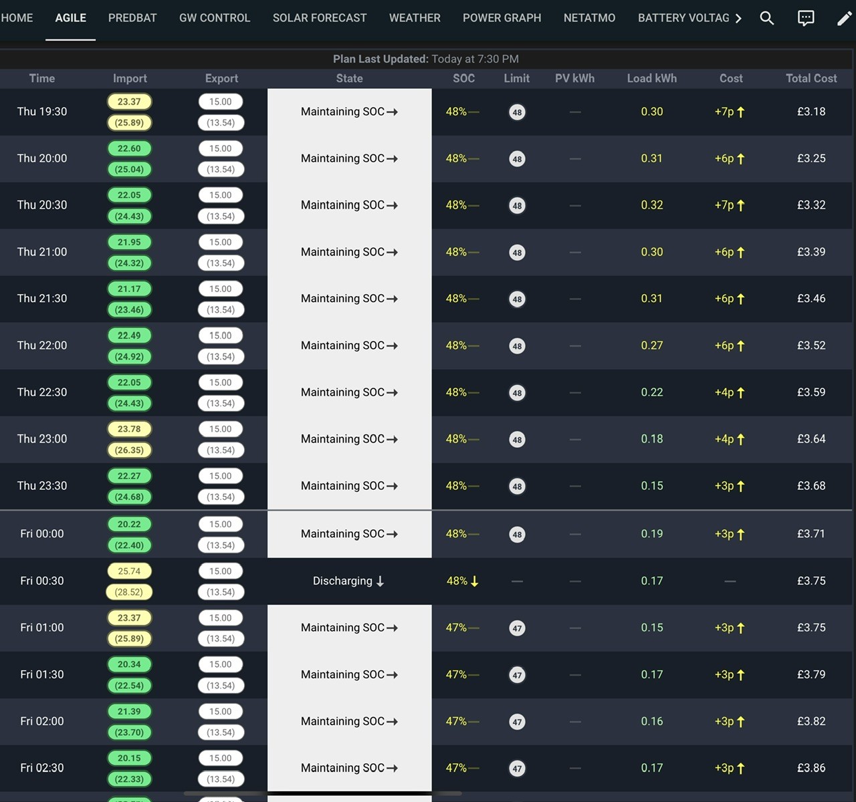
Task: Click the Total Cost column header
Action: point(811,78)
